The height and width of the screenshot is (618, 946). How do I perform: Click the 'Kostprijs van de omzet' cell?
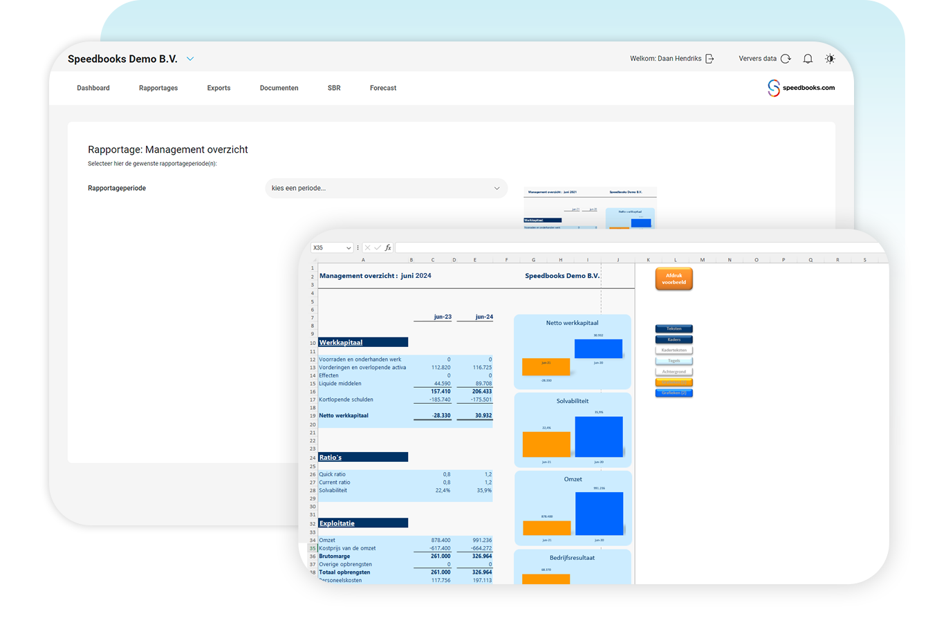point(347,548)
